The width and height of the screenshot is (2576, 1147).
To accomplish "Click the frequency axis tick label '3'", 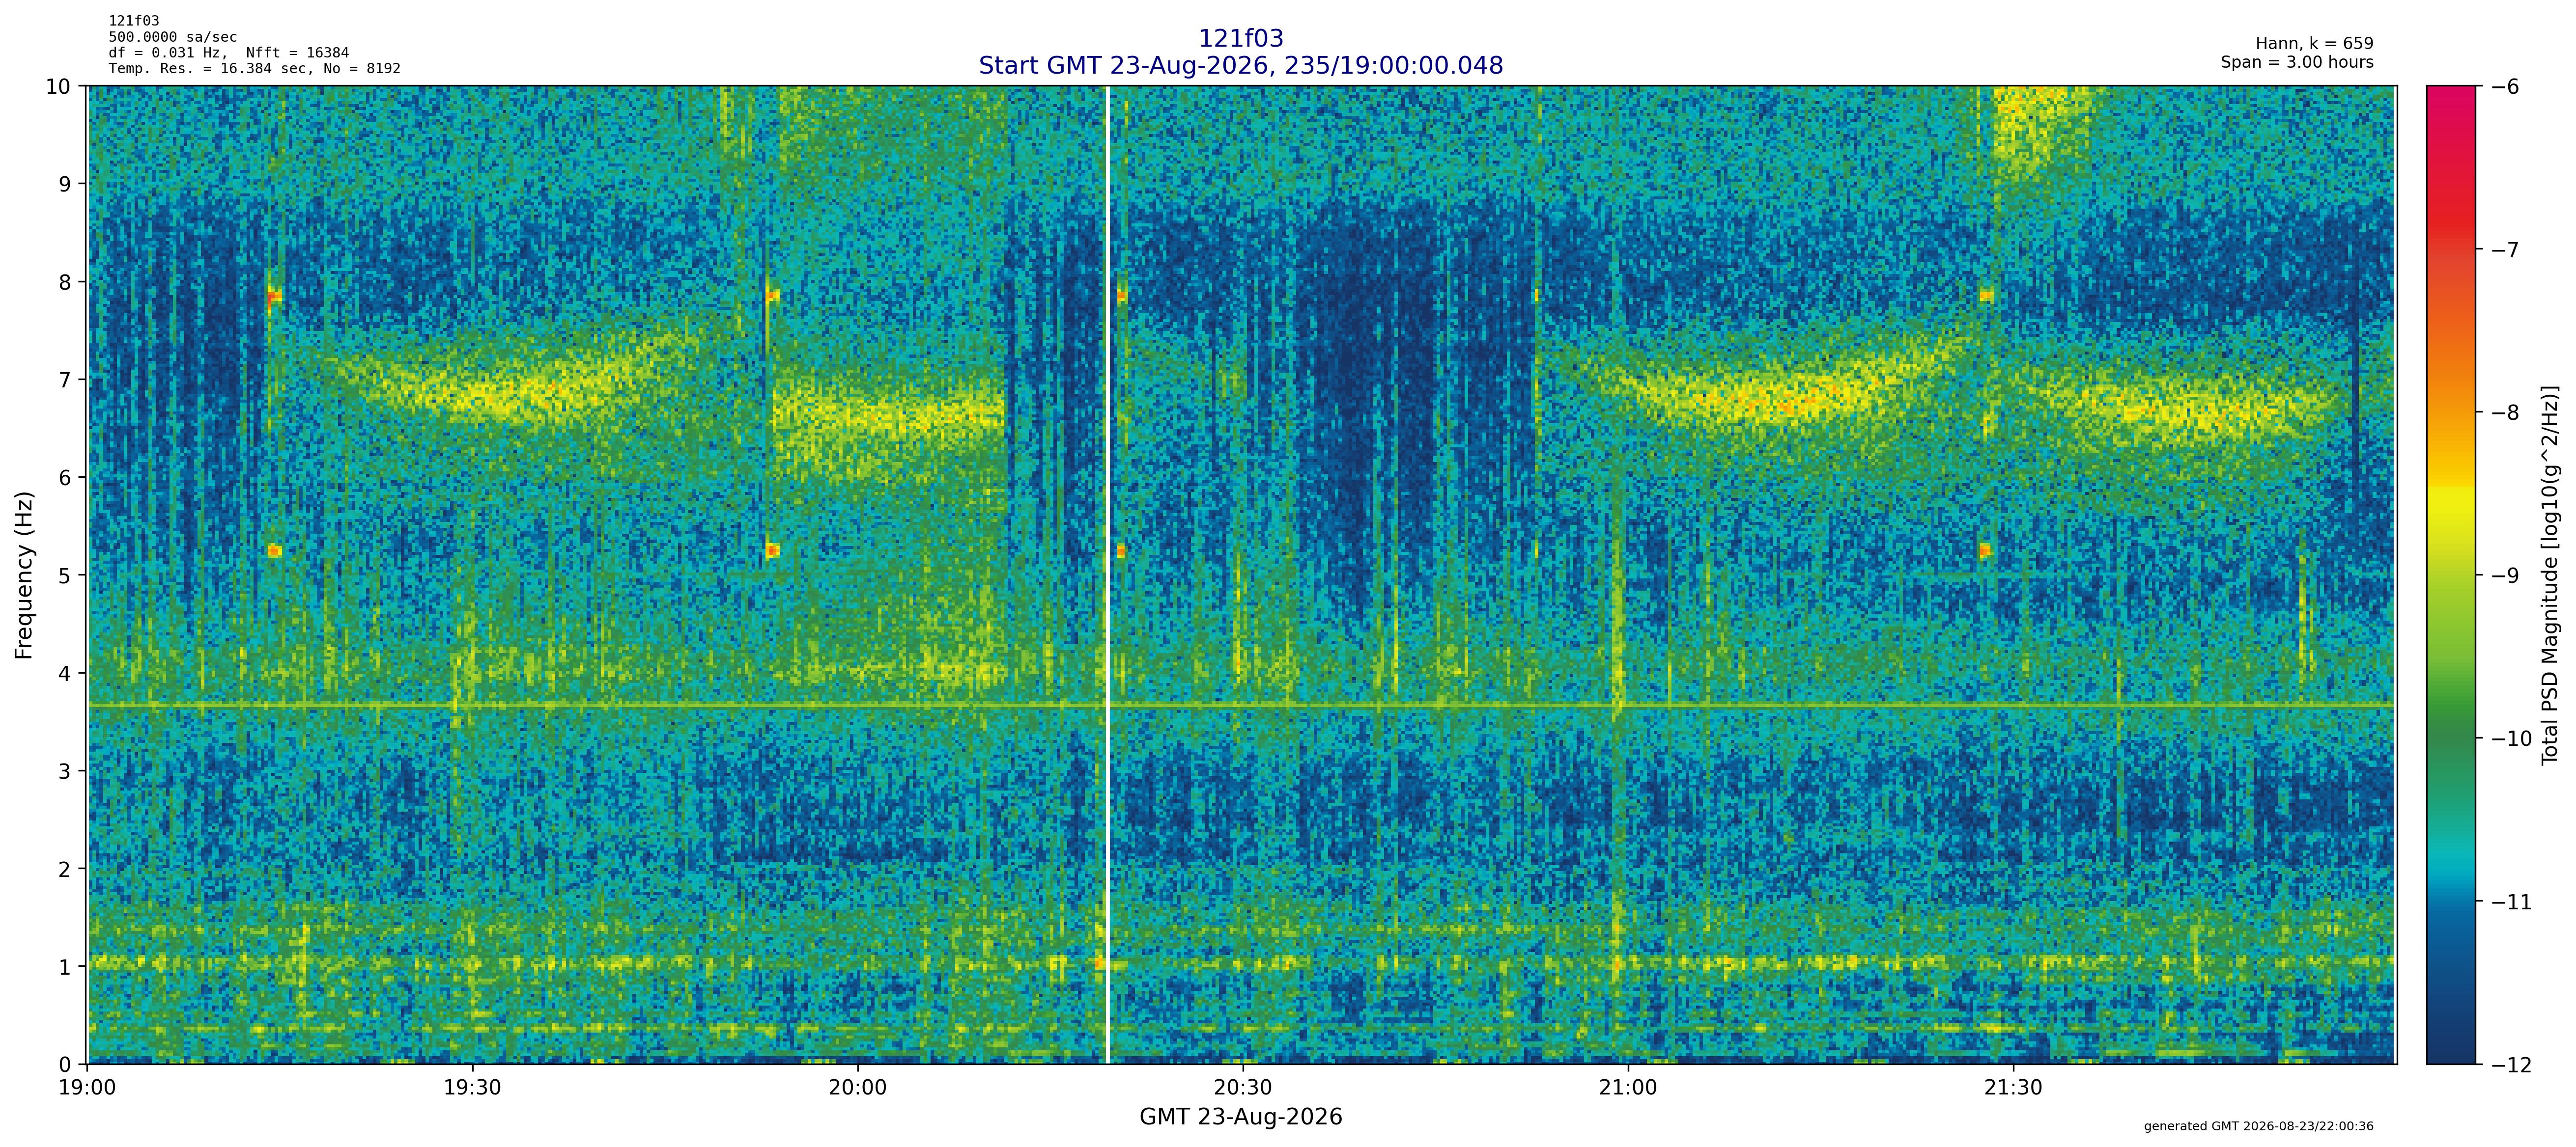I will 65,772.
